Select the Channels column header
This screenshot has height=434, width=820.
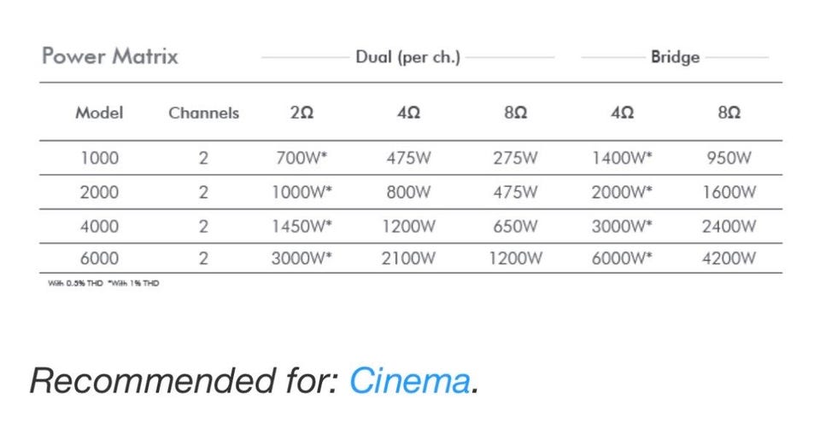203,113
